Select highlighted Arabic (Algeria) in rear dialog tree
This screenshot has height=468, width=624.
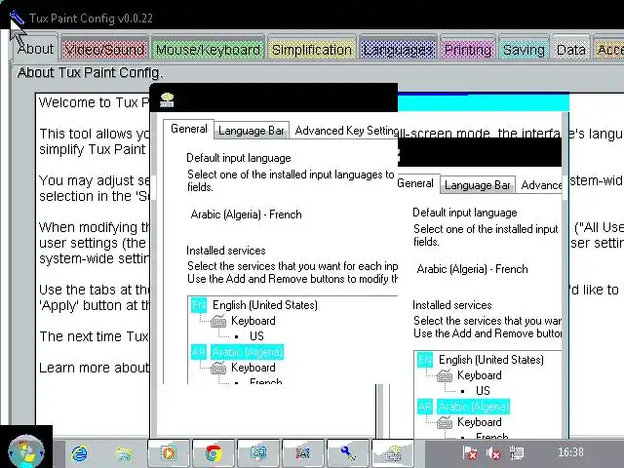coord(473,407)
